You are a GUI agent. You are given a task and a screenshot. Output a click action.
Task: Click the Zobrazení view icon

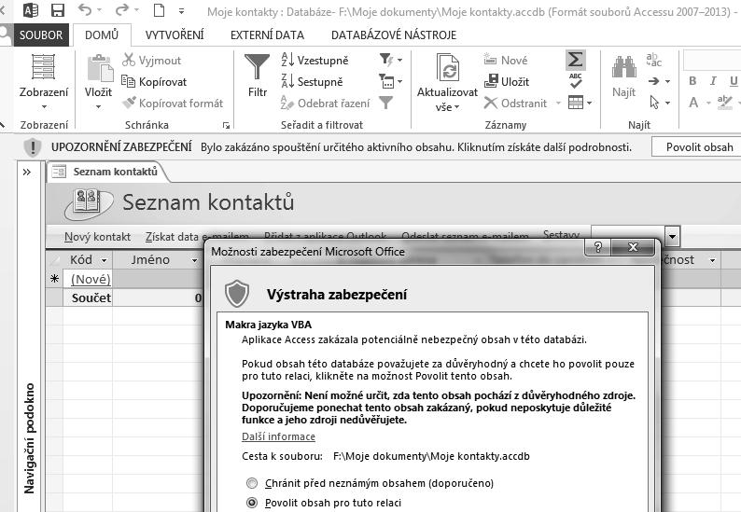pos(43,66)
